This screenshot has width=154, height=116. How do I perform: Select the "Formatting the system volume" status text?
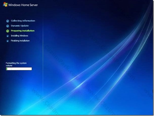(16, 64)
